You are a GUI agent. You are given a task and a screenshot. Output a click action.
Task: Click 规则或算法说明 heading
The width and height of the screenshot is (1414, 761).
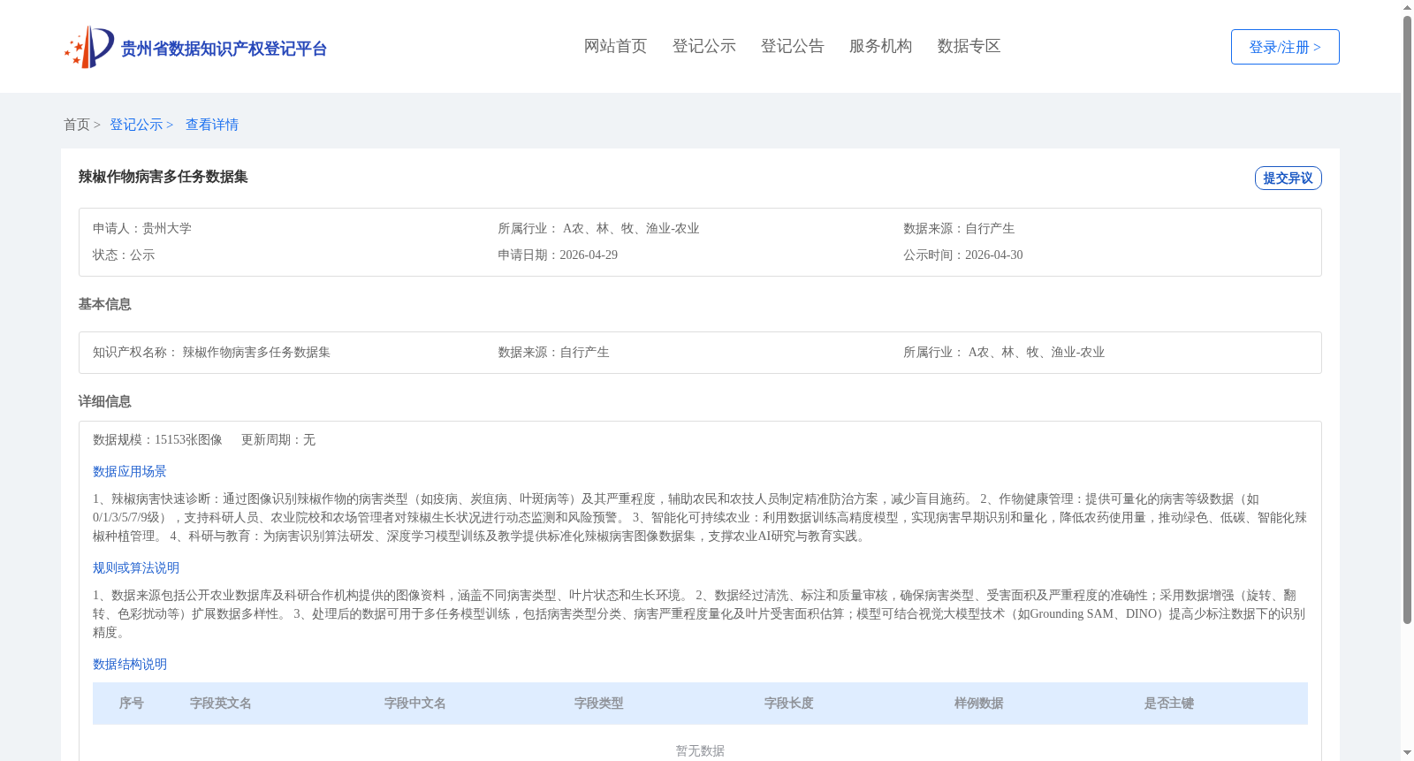pos(136,567)
